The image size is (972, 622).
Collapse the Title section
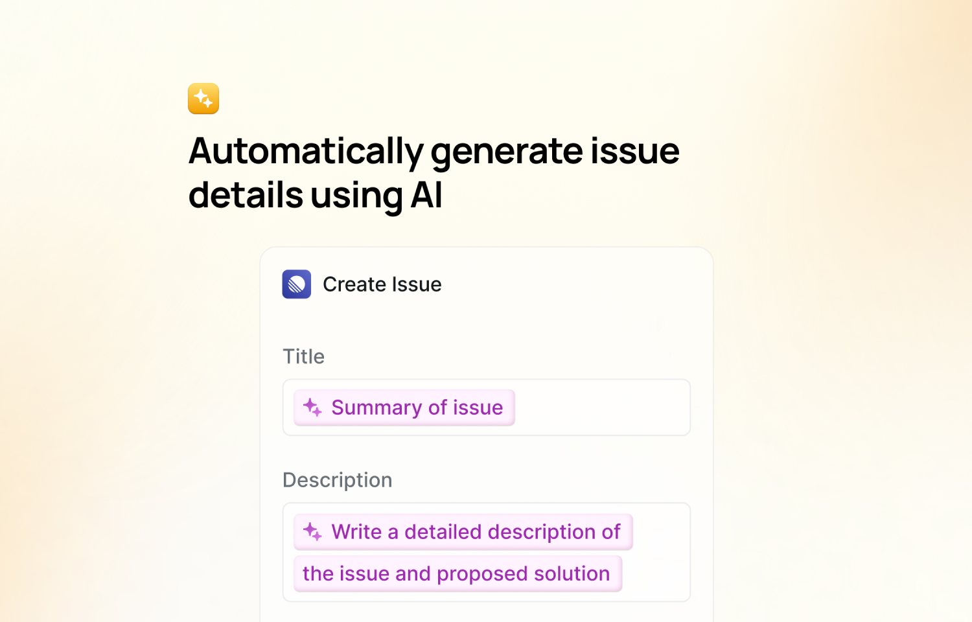pos(303,356)
